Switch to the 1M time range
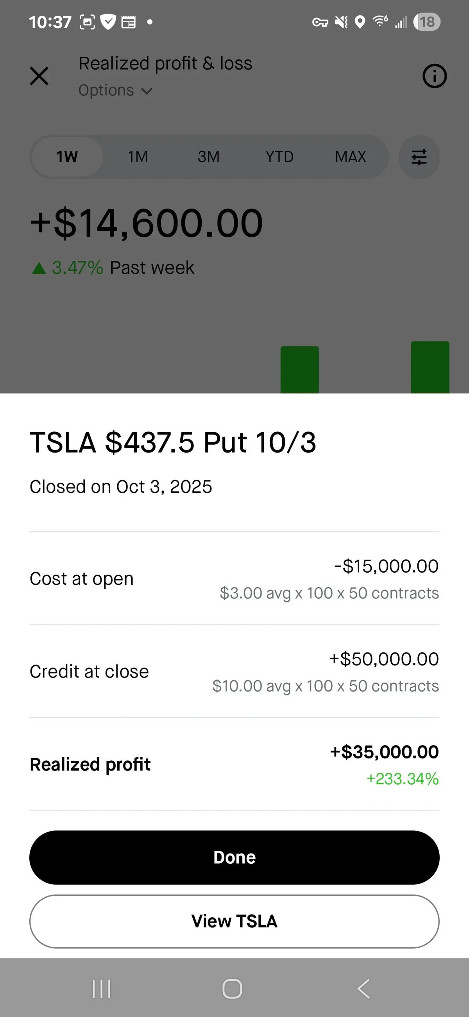The height and width of the screenshot is (1017, 469). (x=138, y=157)
